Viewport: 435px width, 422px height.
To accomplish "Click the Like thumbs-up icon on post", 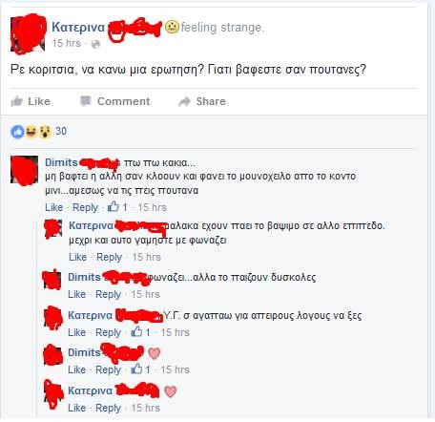I will coord(16,101).
